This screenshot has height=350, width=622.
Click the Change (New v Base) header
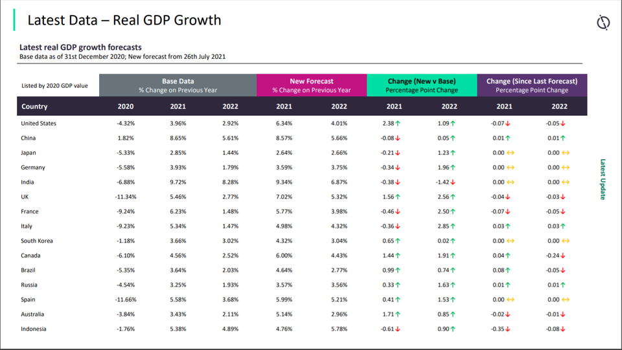coord(422,85)
